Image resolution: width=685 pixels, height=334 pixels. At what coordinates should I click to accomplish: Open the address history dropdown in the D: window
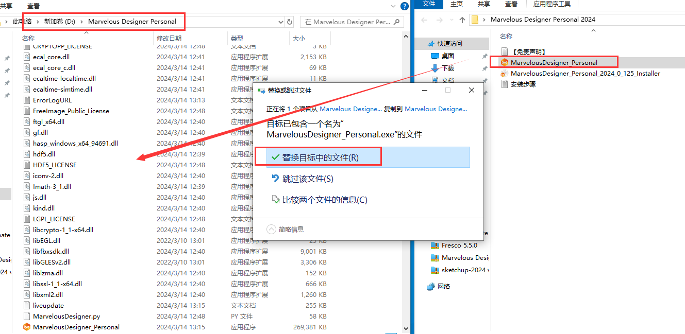(280, 22)
